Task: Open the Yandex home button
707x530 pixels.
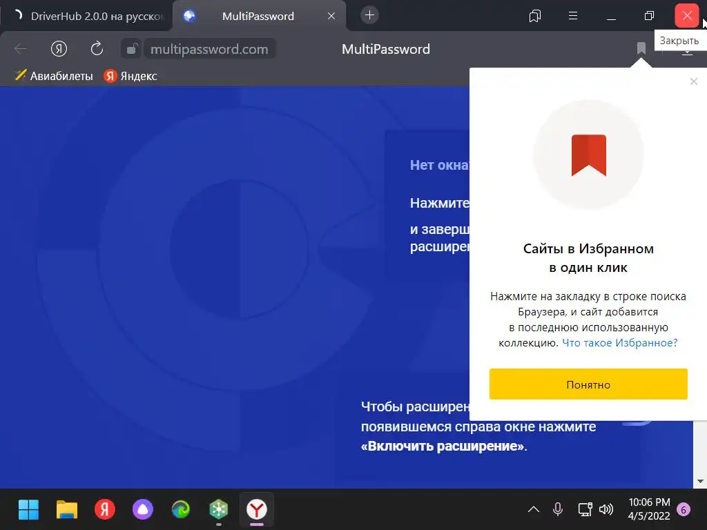Action: tap(59, 49)
